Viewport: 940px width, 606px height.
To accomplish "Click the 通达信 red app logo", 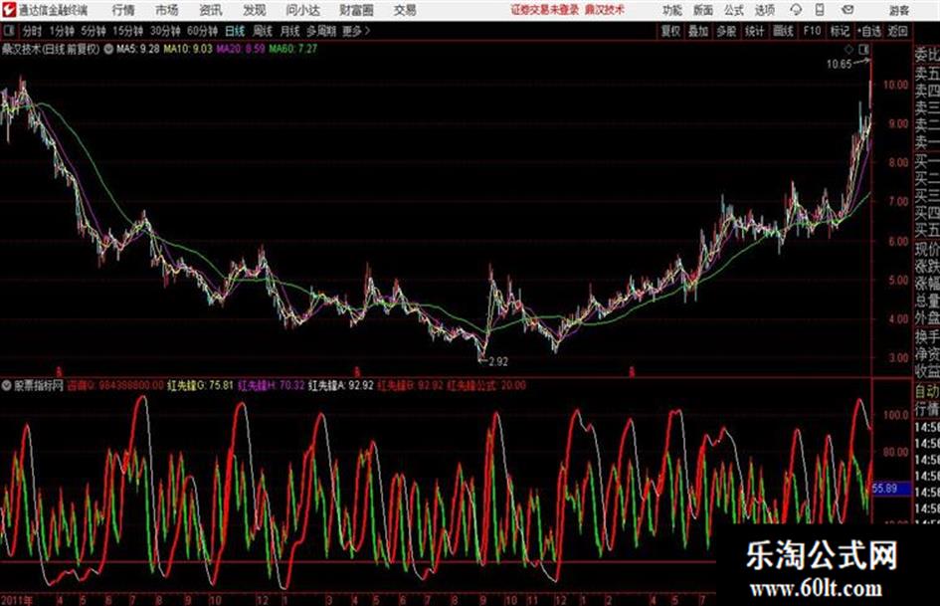I will (8, 10).
